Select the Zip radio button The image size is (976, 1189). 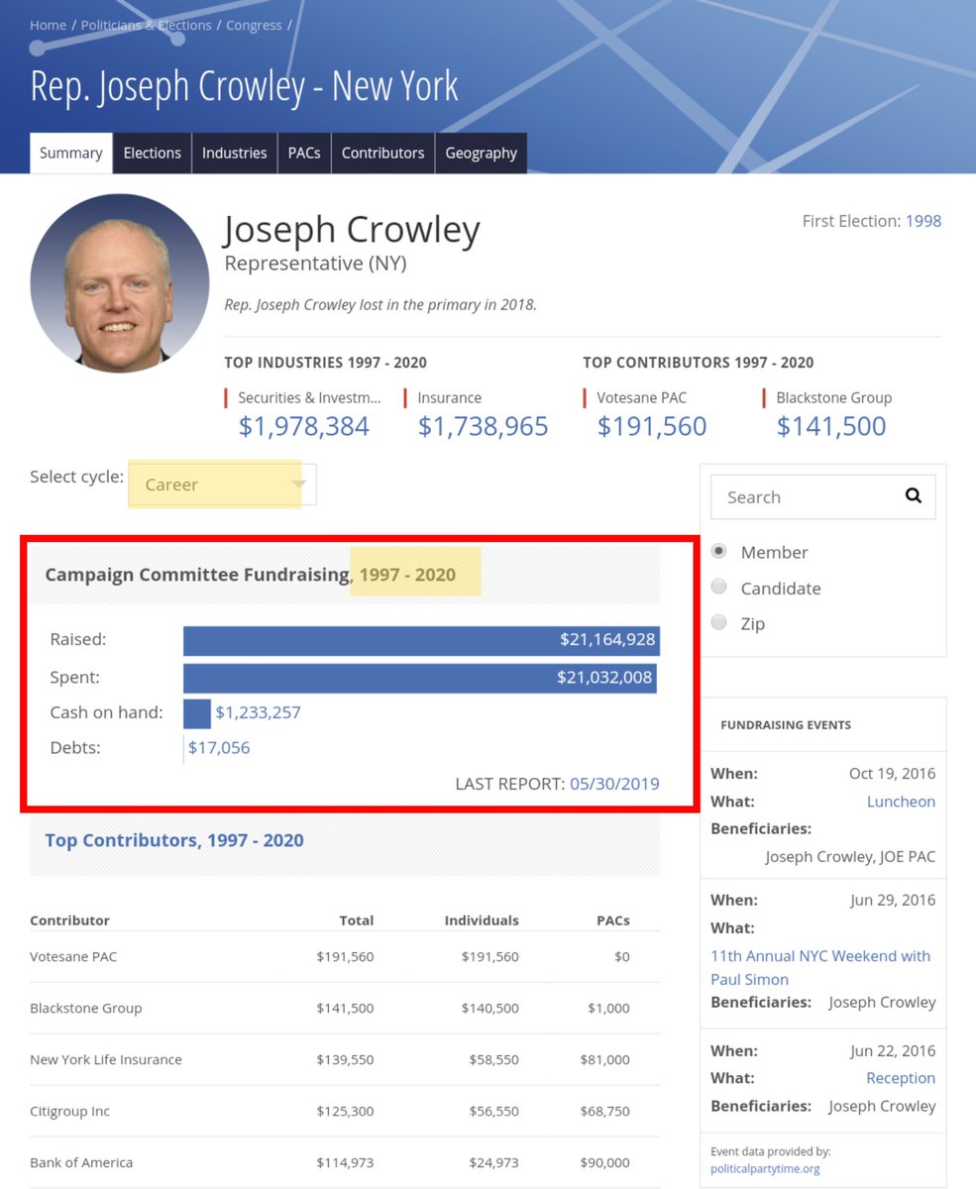pos(718,622)
